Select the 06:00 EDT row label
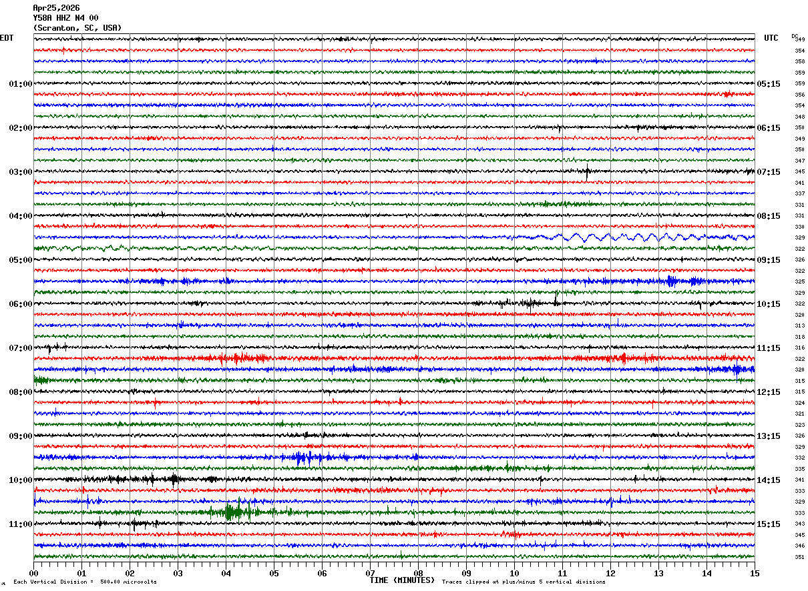The width and height of the screenshot is (808, 591). [x=21, y=304]
